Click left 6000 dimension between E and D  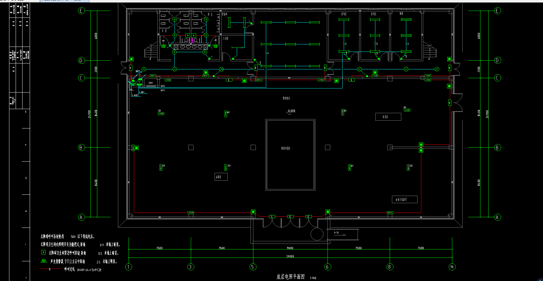(x=96, y=36)
